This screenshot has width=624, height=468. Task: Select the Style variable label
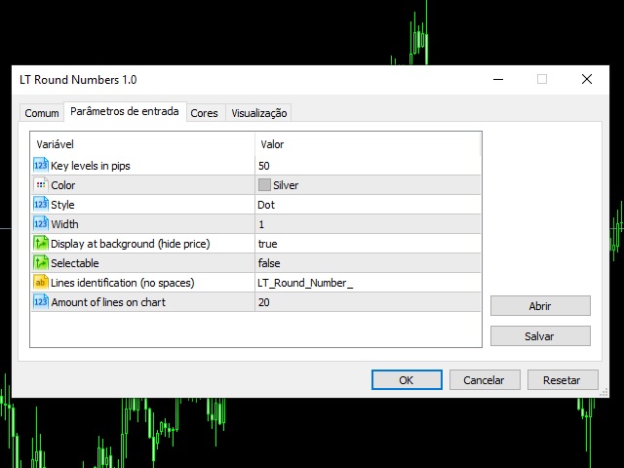(62, 205)
